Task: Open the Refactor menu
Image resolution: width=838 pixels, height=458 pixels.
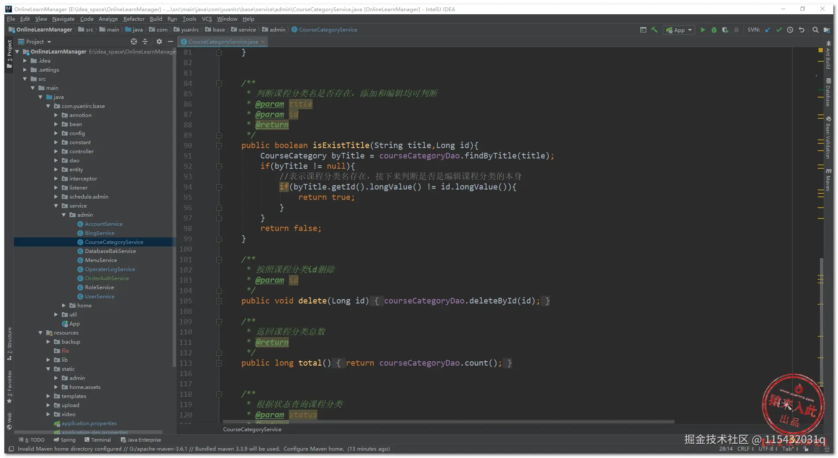Action: [x=134, y=19]
